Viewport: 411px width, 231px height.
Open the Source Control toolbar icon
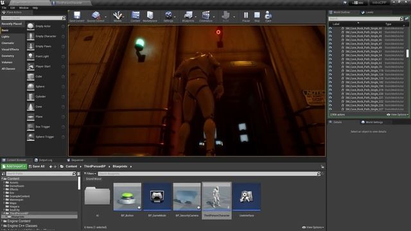click(x=96, y=15)
